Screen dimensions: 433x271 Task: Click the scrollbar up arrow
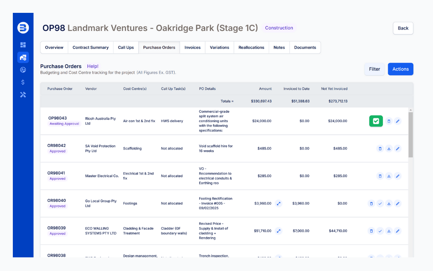pos(411,110)
